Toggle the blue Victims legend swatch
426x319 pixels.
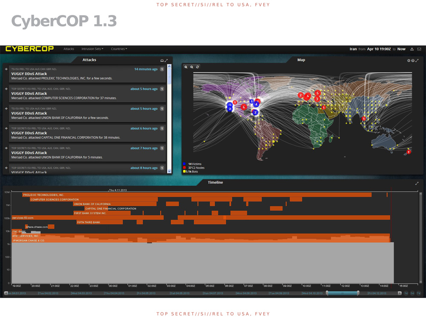click(184, 164)
